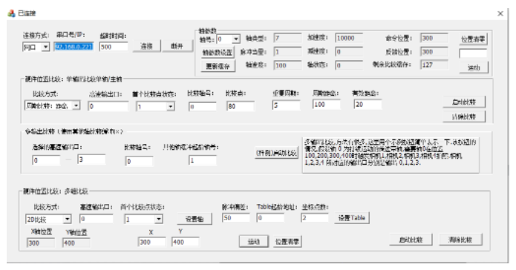Click the 轴参数设置 button
This screenshot has height=270, width=516.
coord(218,52)
